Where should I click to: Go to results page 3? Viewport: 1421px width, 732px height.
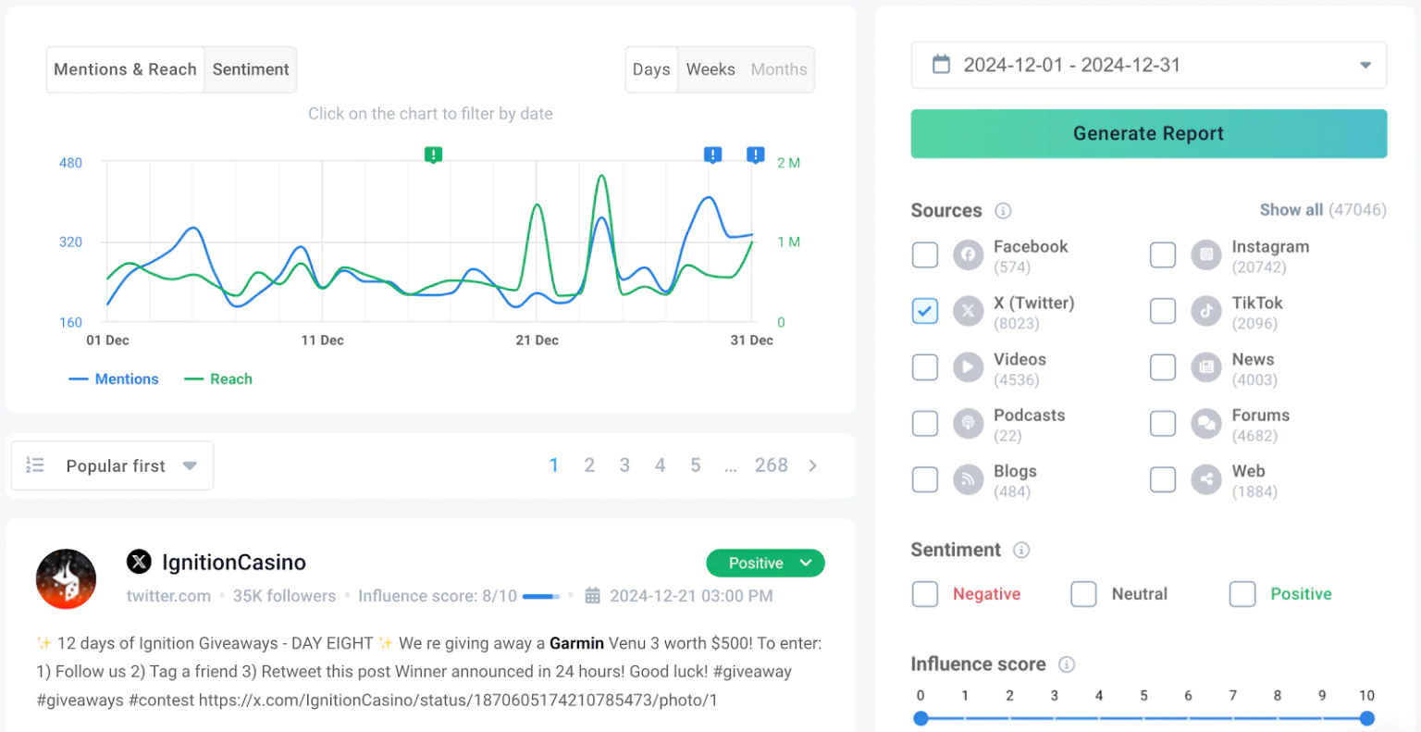(624, 465)
